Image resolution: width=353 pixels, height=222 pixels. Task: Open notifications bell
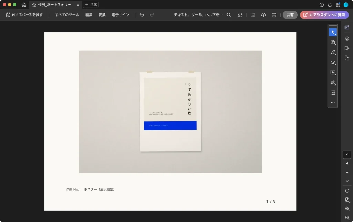tap(330, 5)
